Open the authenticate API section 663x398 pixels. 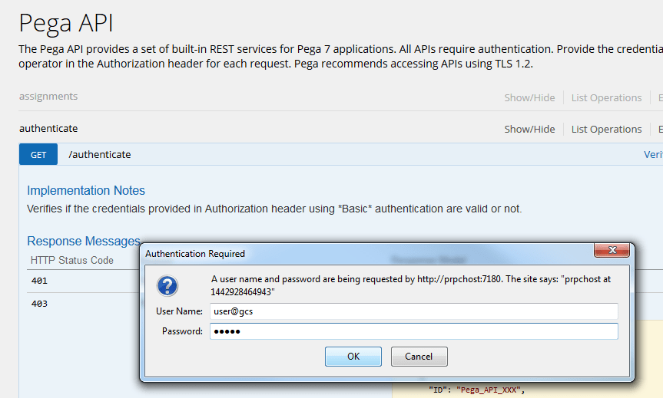(x=48, y=128)
